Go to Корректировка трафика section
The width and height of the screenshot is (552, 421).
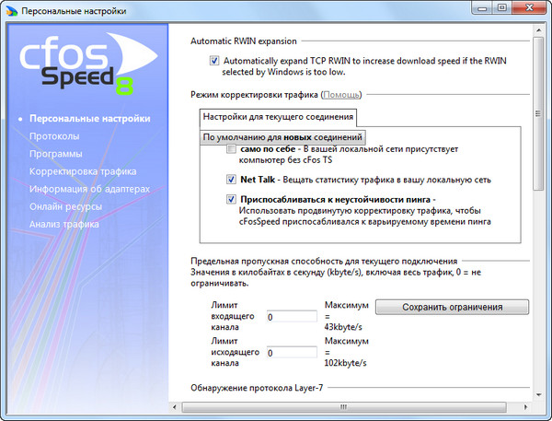tap(83, 171)
